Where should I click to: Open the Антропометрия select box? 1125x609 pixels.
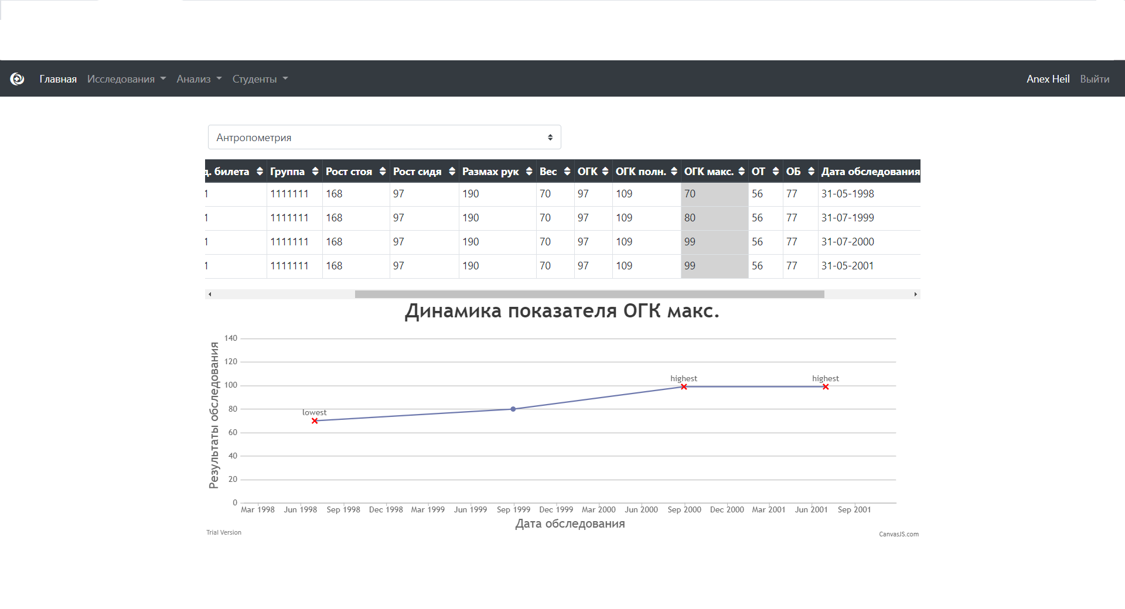(x=384, y=137)
